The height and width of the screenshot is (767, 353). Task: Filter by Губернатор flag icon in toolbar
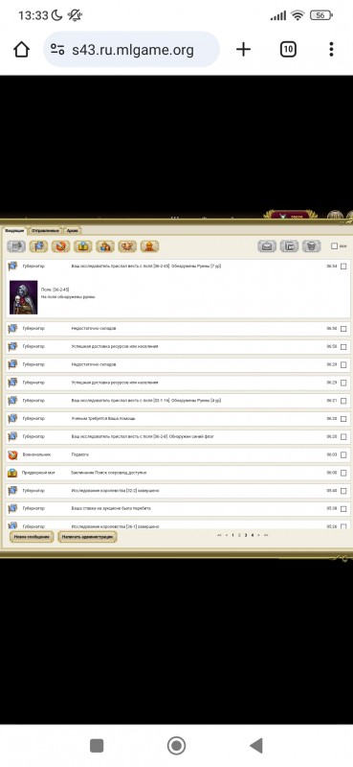(38, 246)
